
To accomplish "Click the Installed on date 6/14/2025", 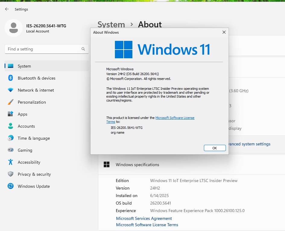I will 160,196.
